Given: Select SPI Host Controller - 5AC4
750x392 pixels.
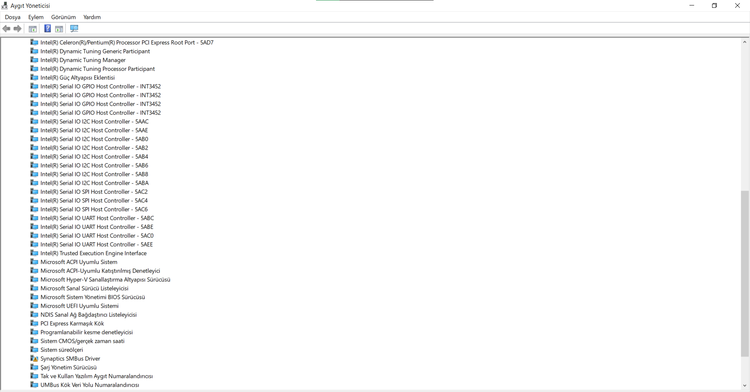Looking at the screenshot, I should click(x=94, y=200).
